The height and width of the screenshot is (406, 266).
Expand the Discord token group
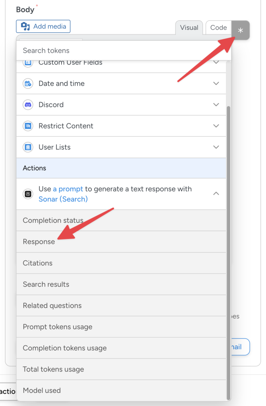coord(216,105)
